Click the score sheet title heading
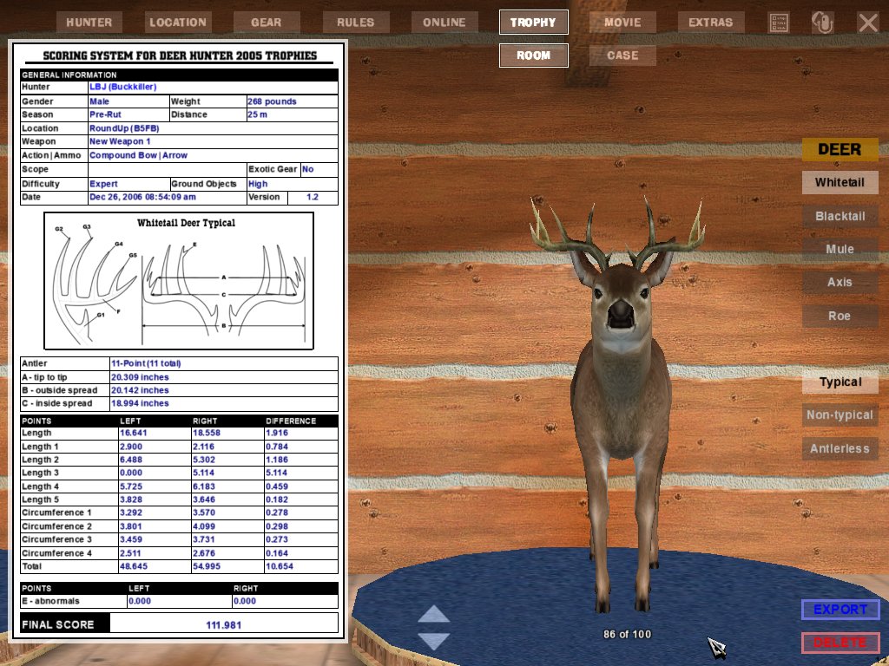The height and width of the screenshot is (666, 889). [x=180, y=55]
